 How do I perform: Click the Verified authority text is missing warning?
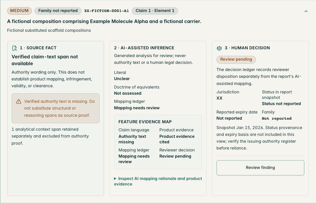click(x=56, y=108)
